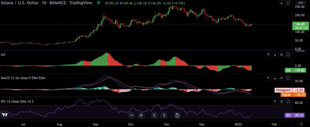The image size is (310, 127).
Task: Move MACD pane up
Action: click(268, 78)
